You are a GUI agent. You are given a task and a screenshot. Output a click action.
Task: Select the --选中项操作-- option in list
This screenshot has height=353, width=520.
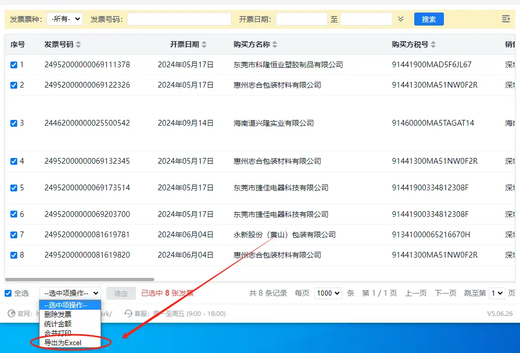[70, 305]
